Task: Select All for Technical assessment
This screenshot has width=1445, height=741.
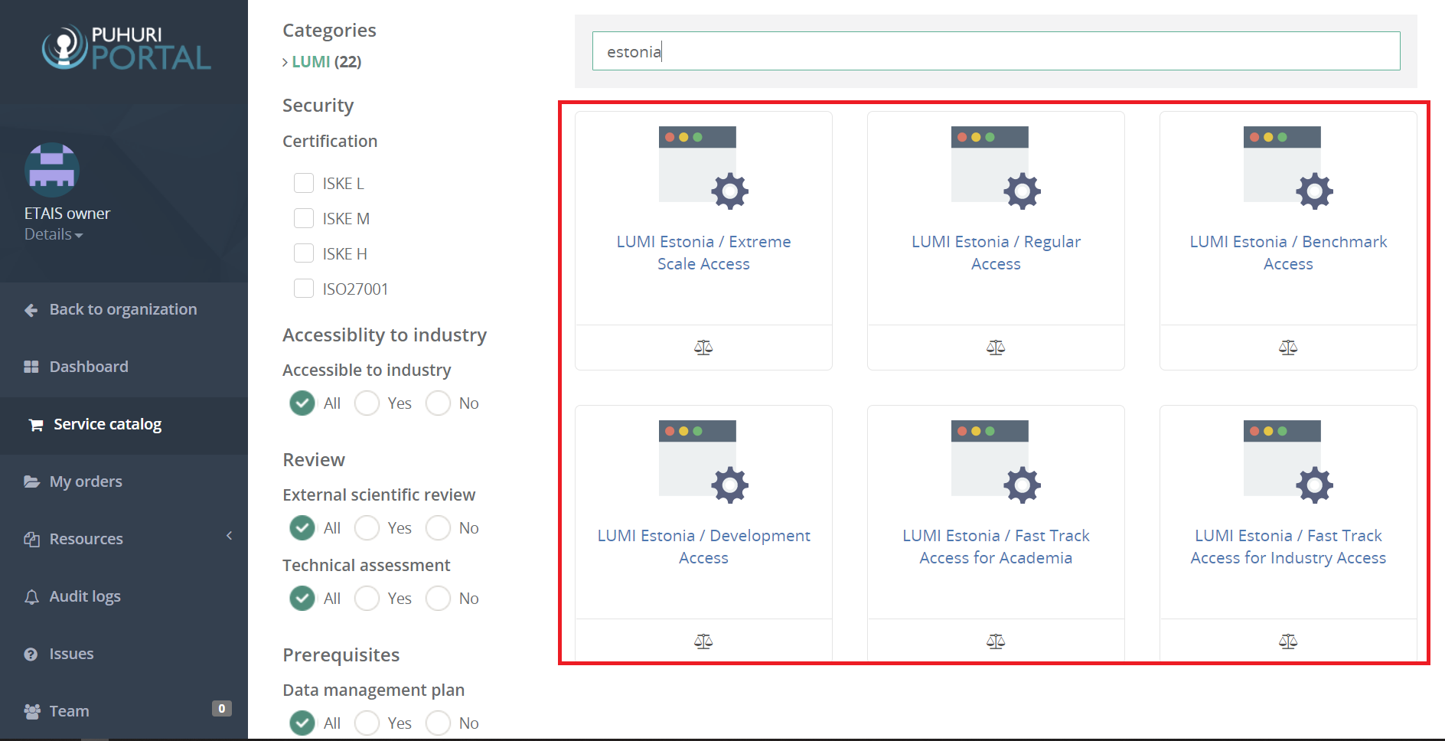Action: [x=302, y=598]
